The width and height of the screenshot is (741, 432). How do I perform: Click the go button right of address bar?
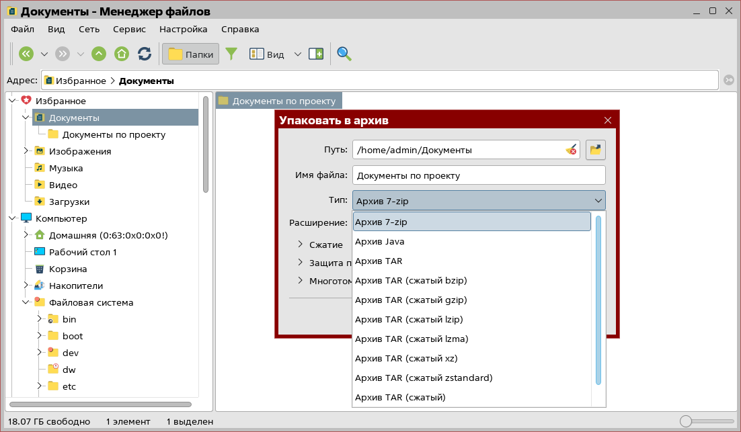(729, 80)
